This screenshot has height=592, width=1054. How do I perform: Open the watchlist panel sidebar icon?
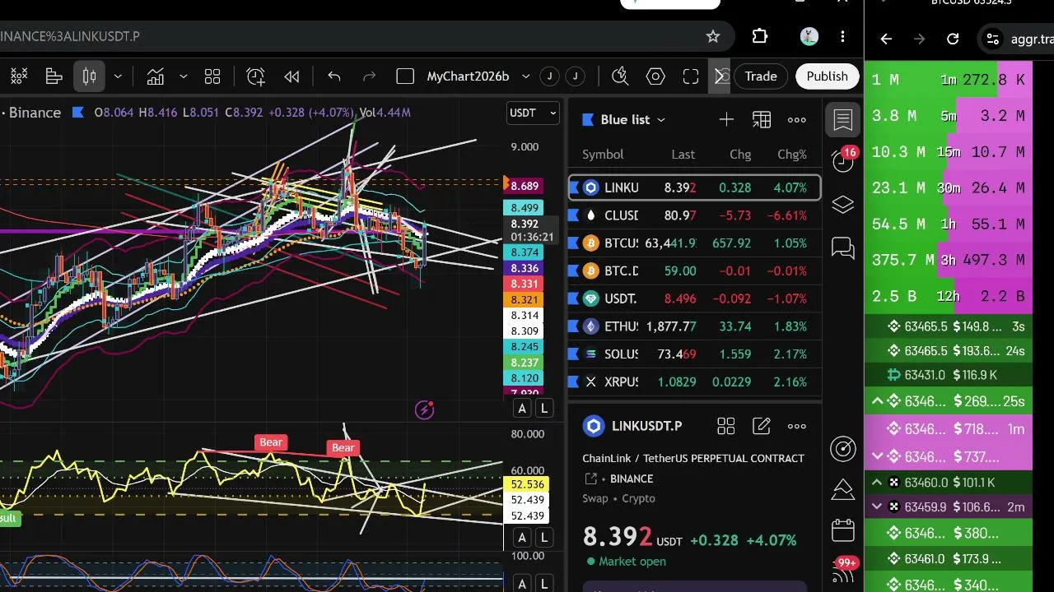tap(843, 120)
